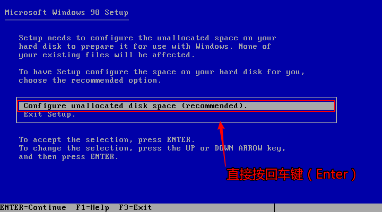Image resolution: width=382 pixels, height=212 pixels.
Task: Click the 'and then press ENTER' line
Action: click(68, 157)
